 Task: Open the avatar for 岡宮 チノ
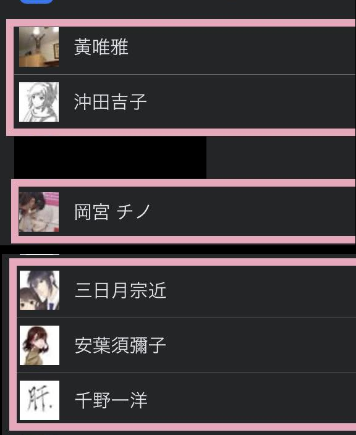(39, 212)
